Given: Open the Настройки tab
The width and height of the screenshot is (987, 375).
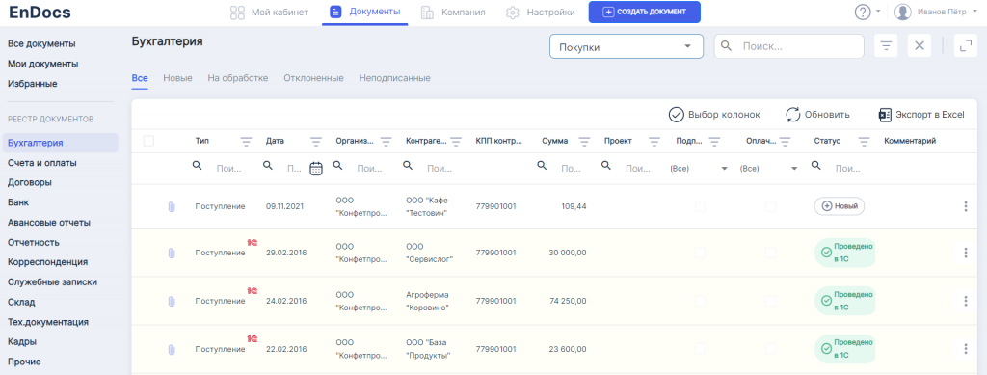Looking at the screenshot, I should pos(541,12).
